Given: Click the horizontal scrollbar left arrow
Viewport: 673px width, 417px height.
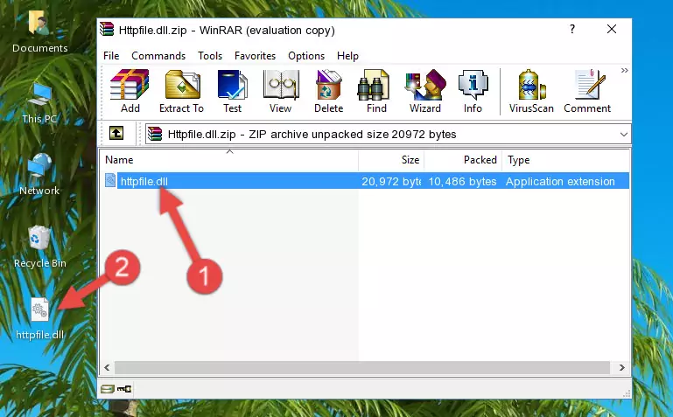Looking at the screenshot, I should pyautogui.click(x=107, y=368).
